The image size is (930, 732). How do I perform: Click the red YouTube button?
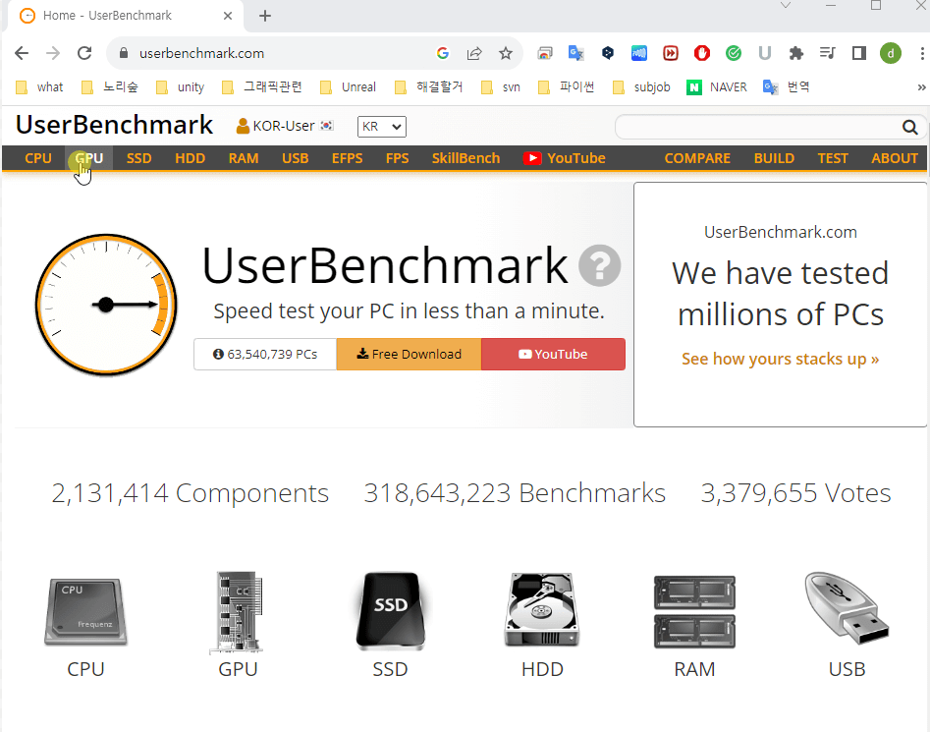coord(553,354)
